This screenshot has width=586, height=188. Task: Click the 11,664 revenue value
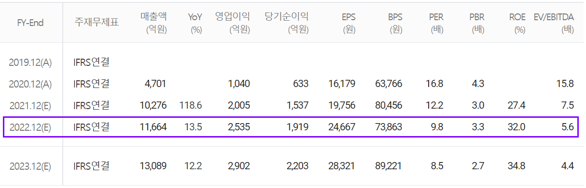153,127
